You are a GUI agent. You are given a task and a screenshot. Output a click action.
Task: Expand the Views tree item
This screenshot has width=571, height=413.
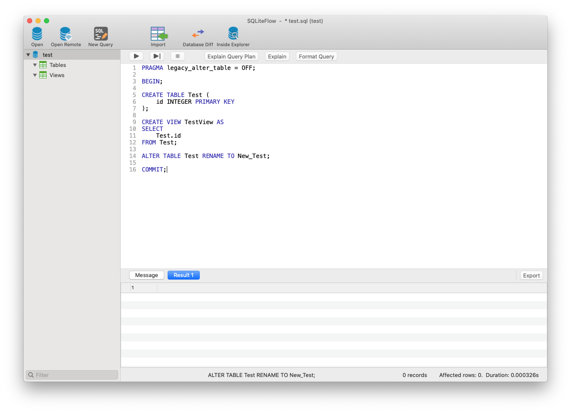click(35, 75)
